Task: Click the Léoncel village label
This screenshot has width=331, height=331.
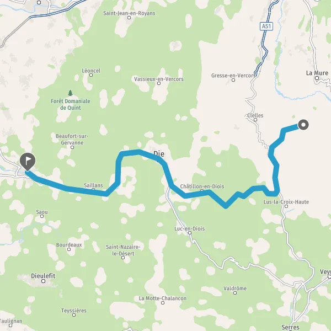Action: 91,71
